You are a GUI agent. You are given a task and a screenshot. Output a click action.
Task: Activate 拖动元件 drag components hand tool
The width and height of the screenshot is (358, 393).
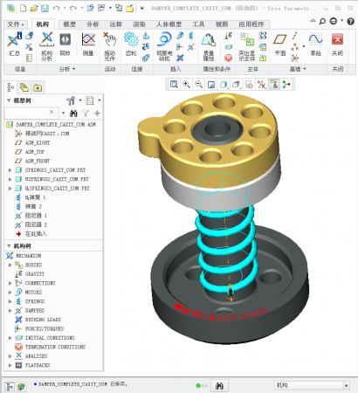110,46
